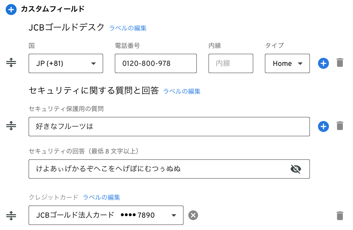The image size is (353, 230).
Task: Reveal the hidden security answer
Action: point(295,169)
